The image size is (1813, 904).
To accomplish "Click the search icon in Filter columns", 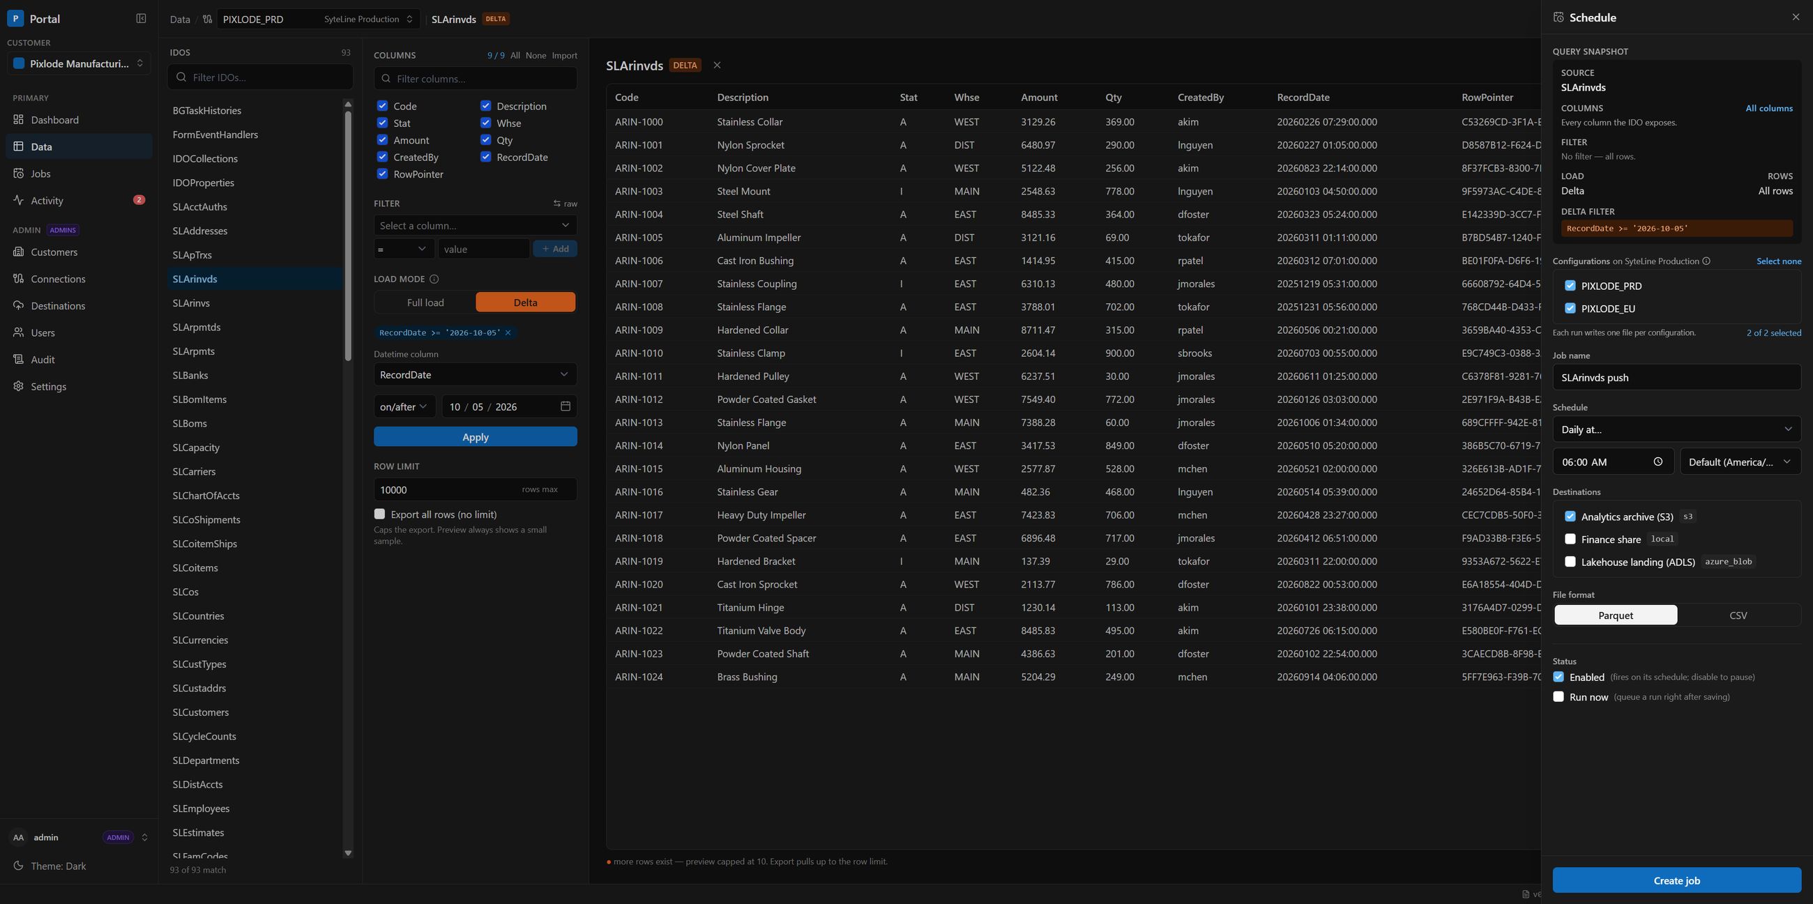I will coord(386,78).
